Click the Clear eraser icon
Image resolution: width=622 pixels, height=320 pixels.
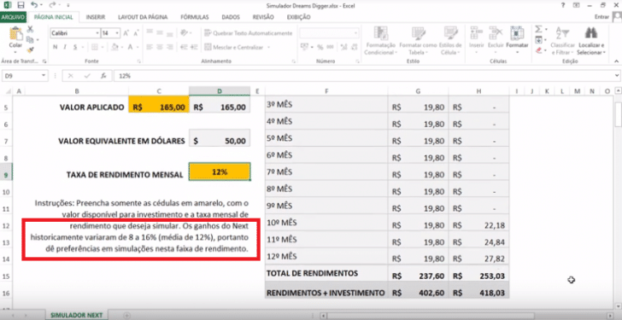pyautogui.click(x=538, y=50)
